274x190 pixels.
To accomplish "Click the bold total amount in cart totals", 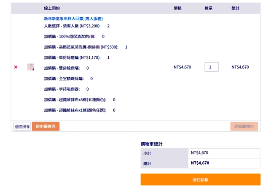I will point(200,163).
